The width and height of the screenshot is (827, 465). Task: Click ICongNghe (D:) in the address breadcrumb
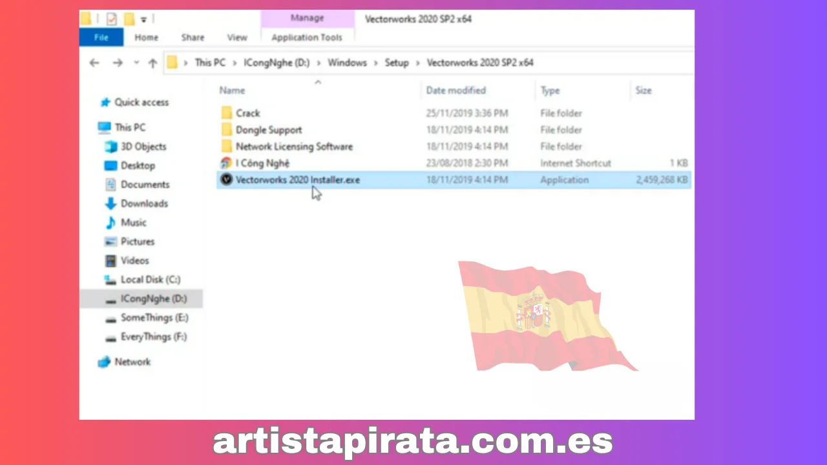[277, 63]
